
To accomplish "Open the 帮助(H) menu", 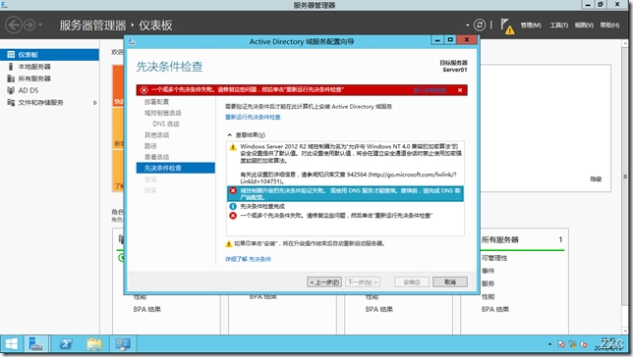I will pos(609,25).
